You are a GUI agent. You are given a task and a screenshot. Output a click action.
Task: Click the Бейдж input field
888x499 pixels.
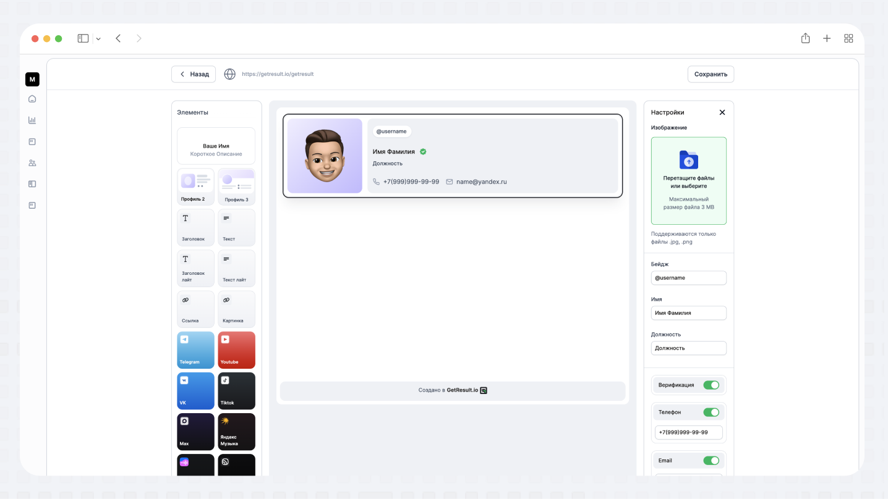point(688,278)
